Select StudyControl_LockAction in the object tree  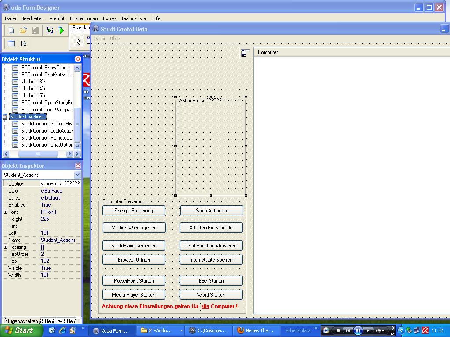click(x=47, y=131)
